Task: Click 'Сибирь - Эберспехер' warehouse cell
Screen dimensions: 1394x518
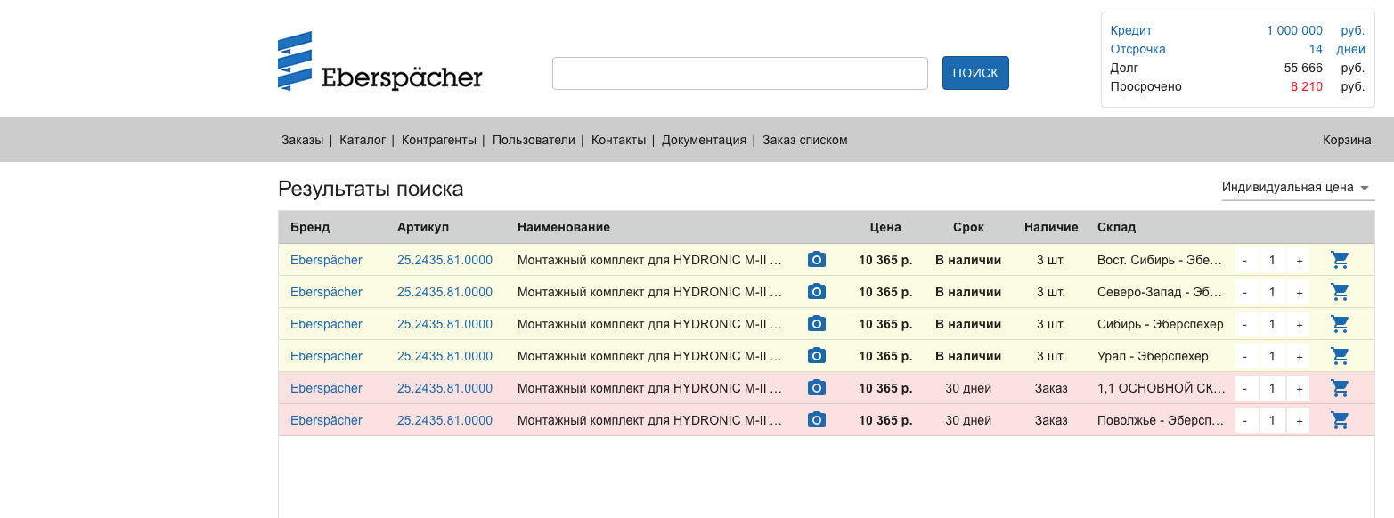Action: click(1161, 324)
